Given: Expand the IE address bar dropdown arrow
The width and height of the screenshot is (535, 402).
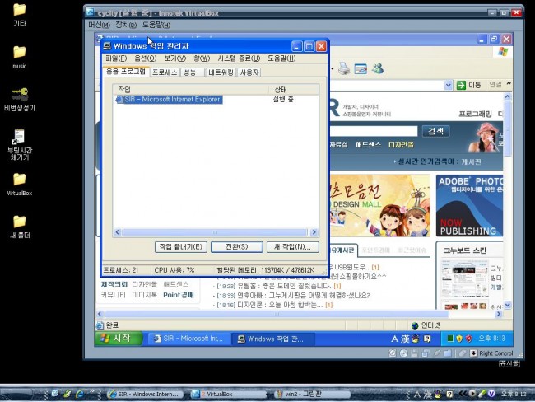Looking at the screenshot, I should (449, 85).
